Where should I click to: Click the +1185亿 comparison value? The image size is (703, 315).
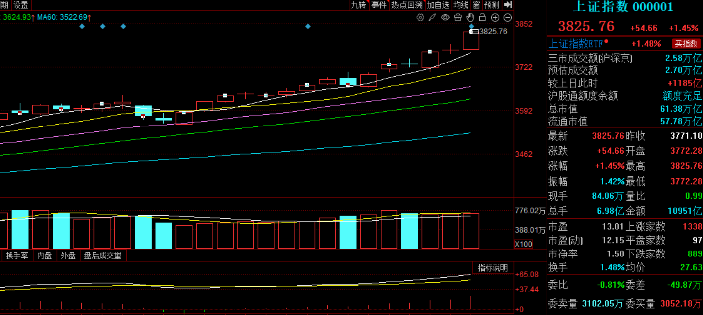coord(685,83)
